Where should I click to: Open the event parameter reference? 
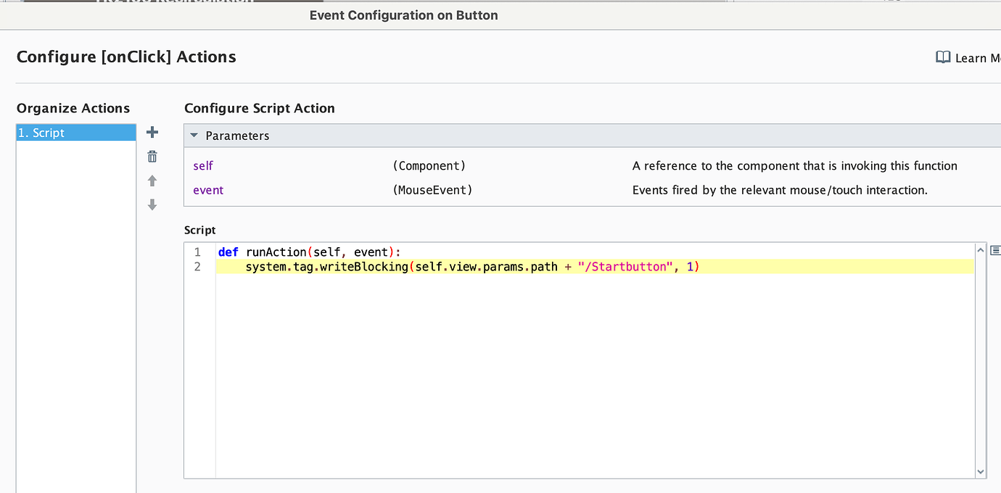[x=208, y=190]
